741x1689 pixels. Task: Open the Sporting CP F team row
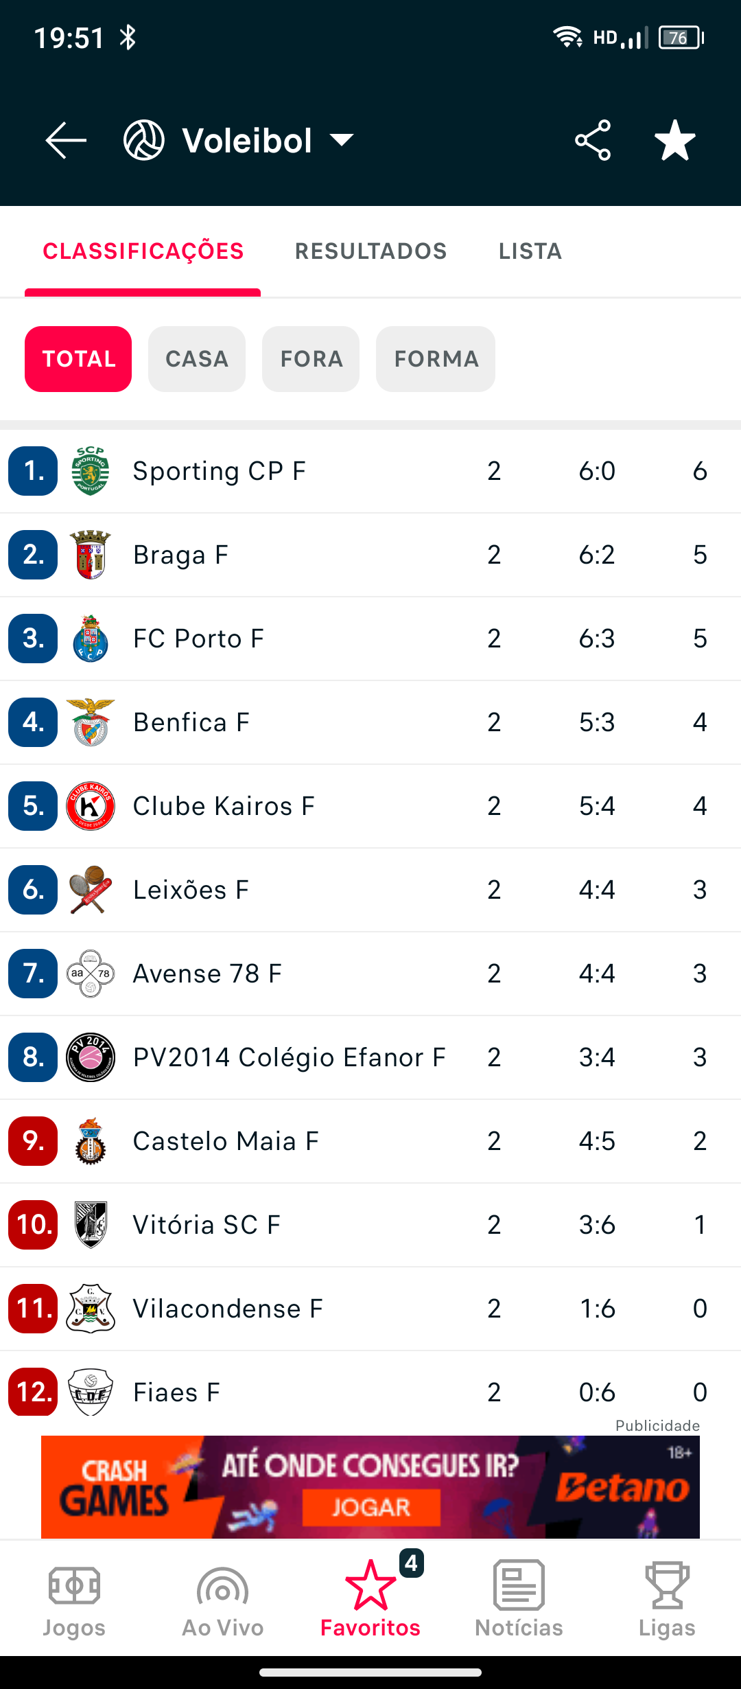coord(370,471)
